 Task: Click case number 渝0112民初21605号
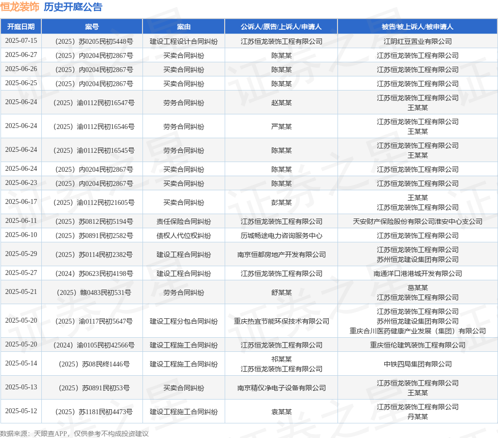point(94,202)
